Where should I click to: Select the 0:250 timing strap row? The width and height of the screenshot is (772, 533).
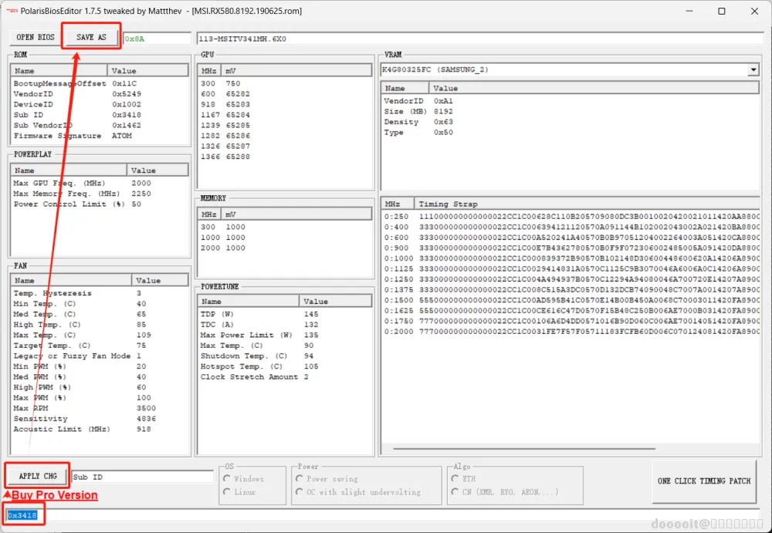pos(571,217)
